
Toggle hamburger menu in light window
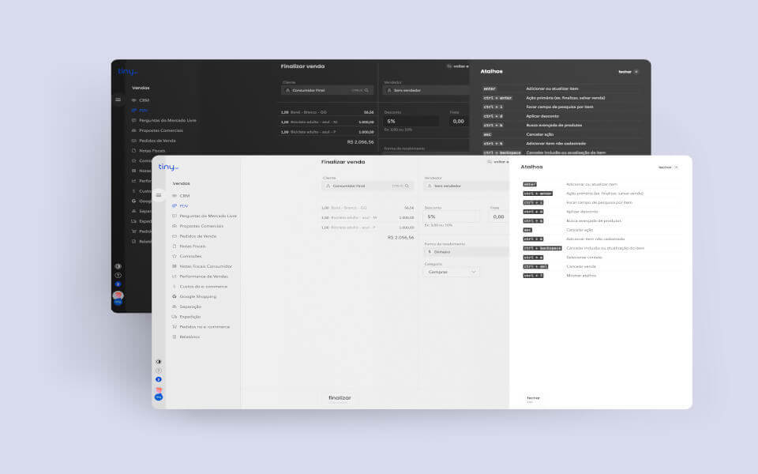(x=159, y=195)
